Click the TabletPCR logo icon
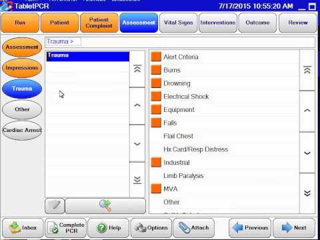 click(x=6, y=6)
